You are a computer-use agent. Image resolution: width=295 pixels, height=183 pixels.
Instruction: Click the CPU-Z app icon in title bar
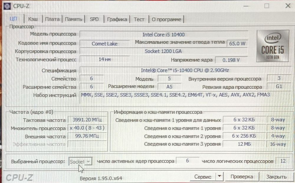coord(7,6)
